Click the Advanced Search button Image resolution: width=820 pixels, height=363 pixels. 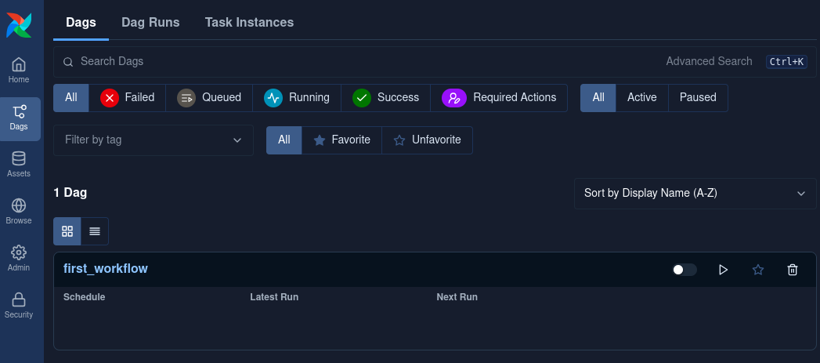[x=709, y=61]
